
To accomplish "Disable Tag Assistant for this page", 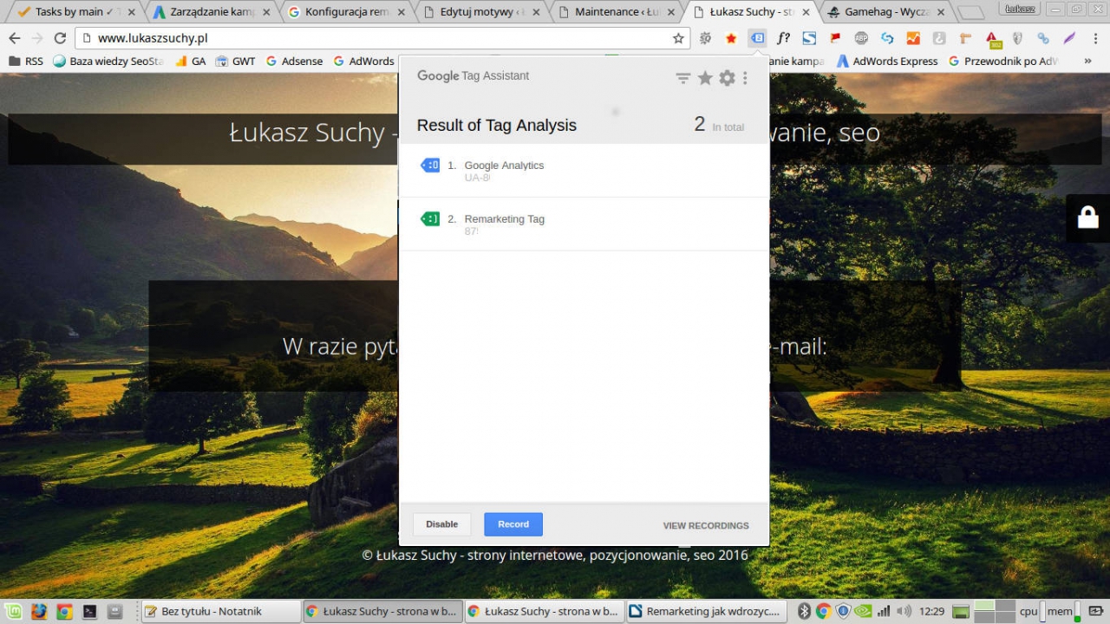I will tap(441, 524).
